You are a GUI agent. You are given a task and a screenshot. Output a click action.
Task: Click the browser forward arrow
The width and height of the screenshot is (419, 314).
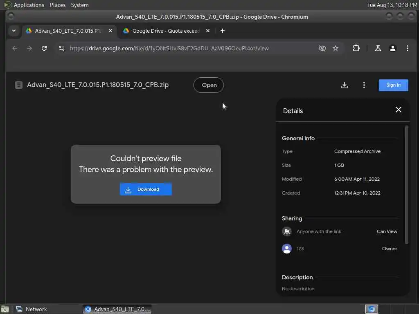[x=29, y=48]
